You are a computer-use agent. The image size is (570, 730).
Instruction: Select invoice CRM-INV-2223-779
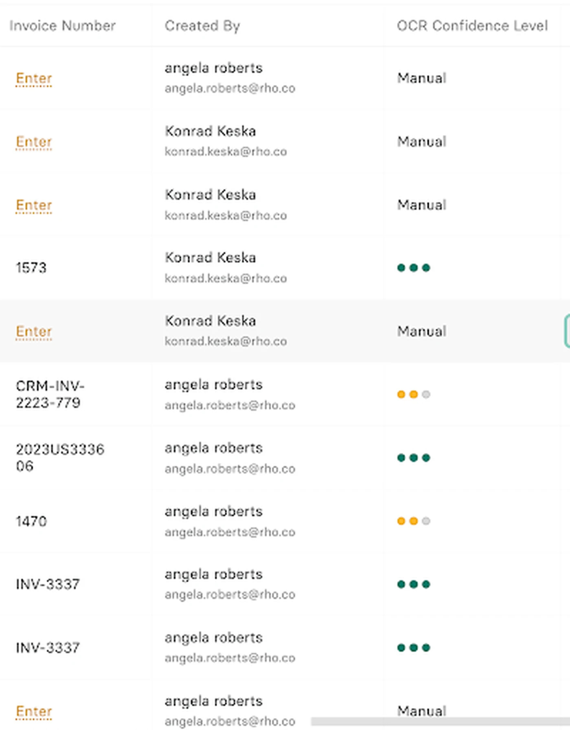point(50,394)
